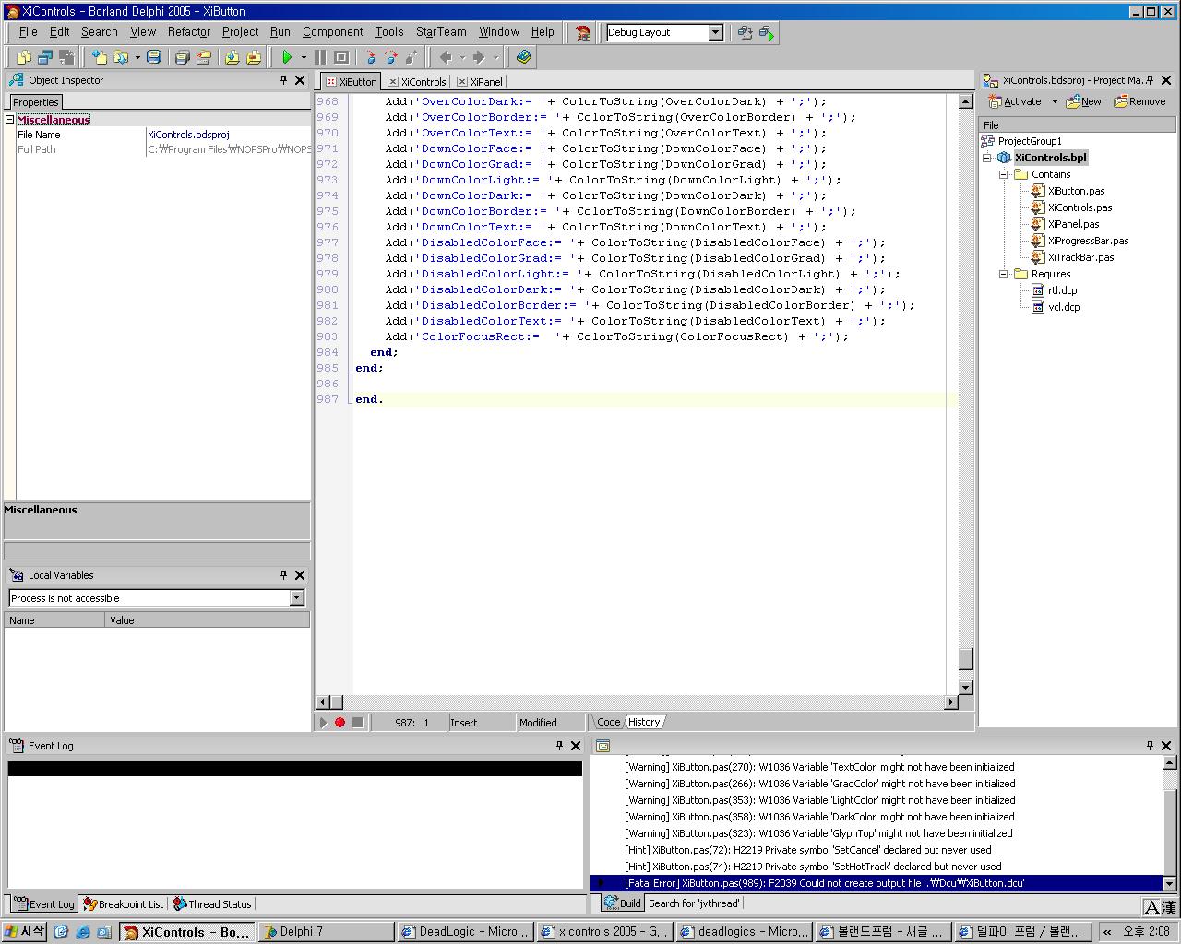Click the editor horizontal scrollbar right arrow
Image resolution: width=1181 pixels, height=944 pixels.
pyautogui.click(x=950, y=702)
